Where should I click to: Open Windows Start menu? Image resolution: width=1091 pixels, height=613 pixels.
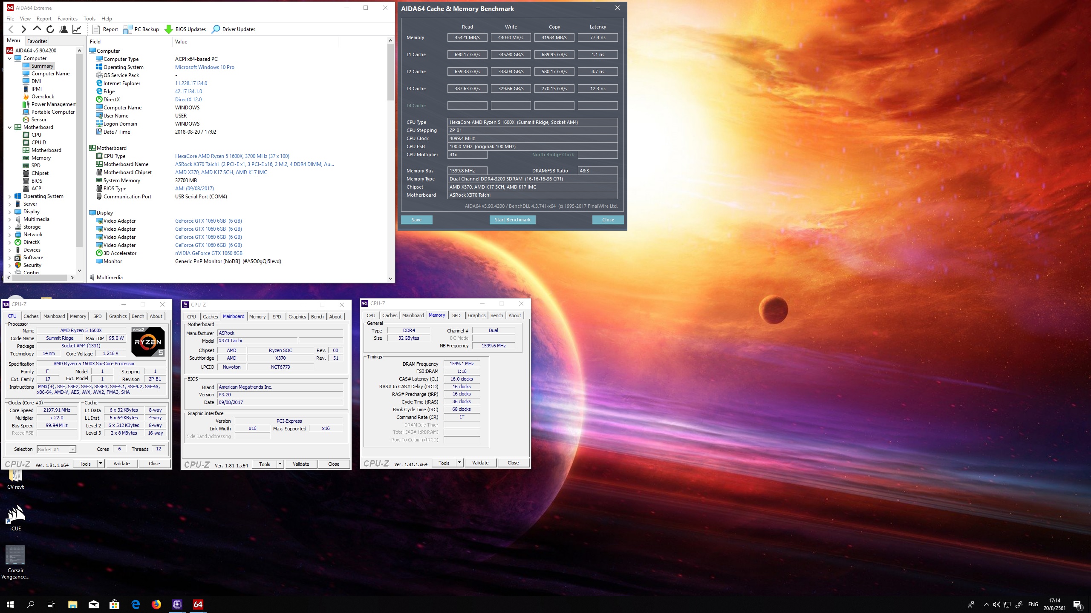pos(10,604)
